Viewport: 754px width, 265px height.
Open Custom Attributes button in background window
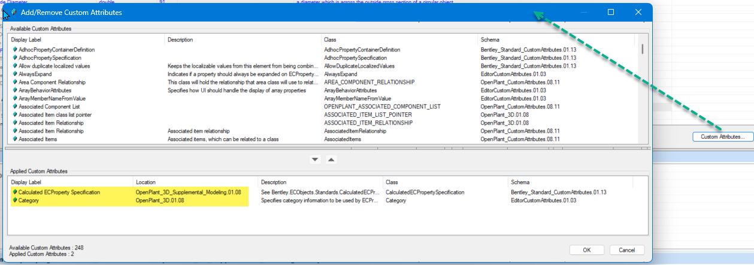[722, 137]
